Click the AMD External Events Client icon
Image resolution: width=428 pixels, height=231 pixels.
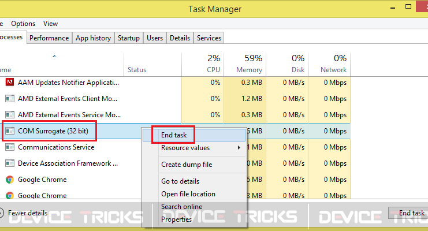pyautogui.click(x=10, y=99)
